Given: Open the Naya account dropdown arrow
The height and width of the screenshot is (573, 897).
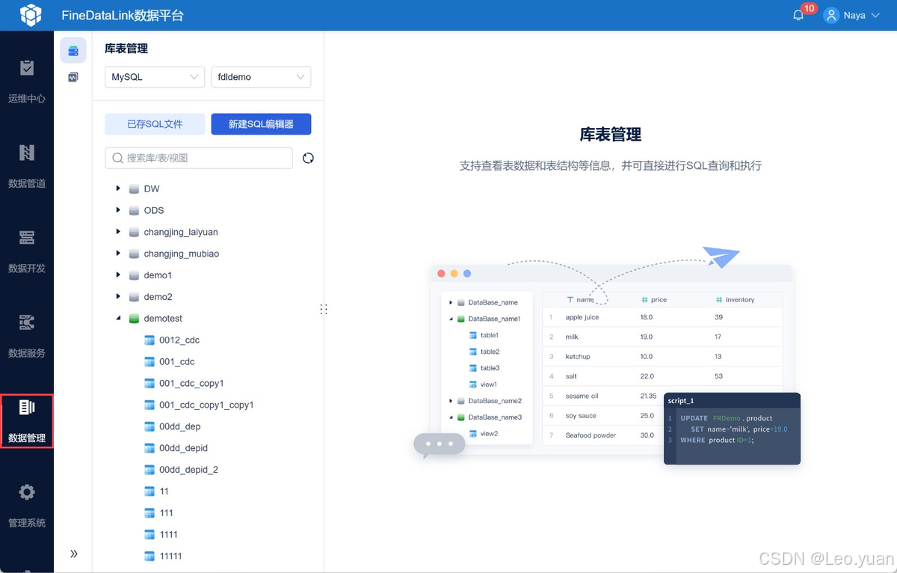Looking at the screenshot, I should point(875,15).
